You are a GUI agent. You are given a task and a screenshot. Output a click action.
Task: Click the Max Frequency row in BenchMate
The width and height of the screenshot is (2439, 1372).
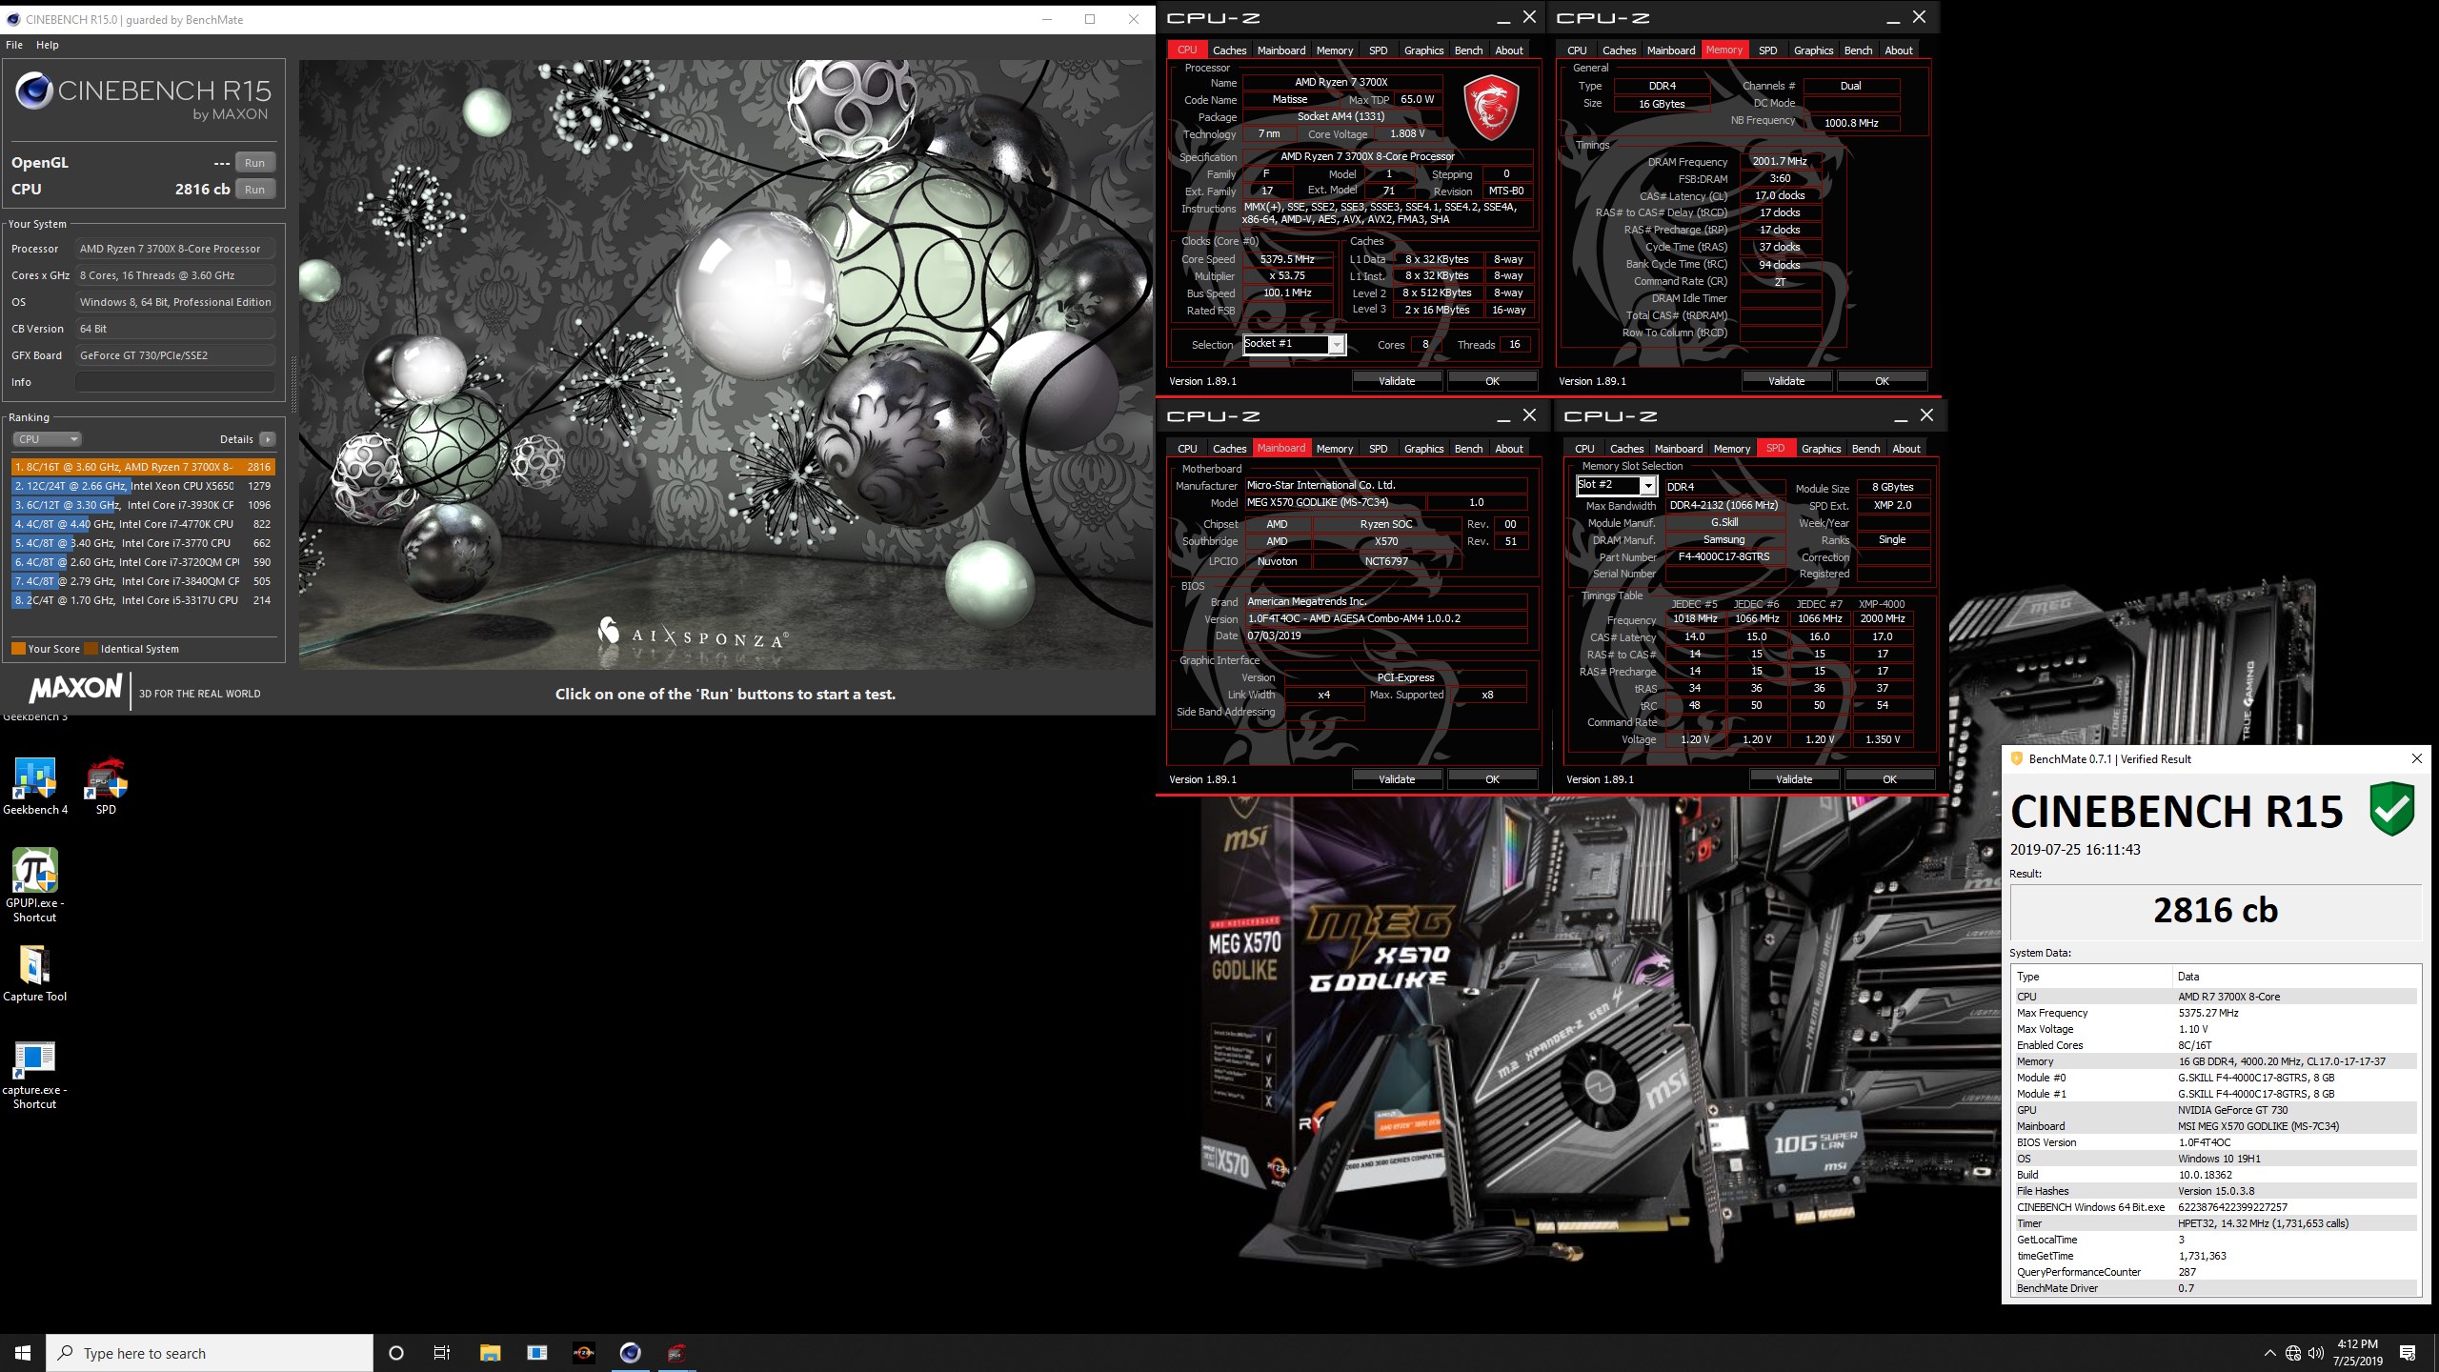point(2214,1013)
